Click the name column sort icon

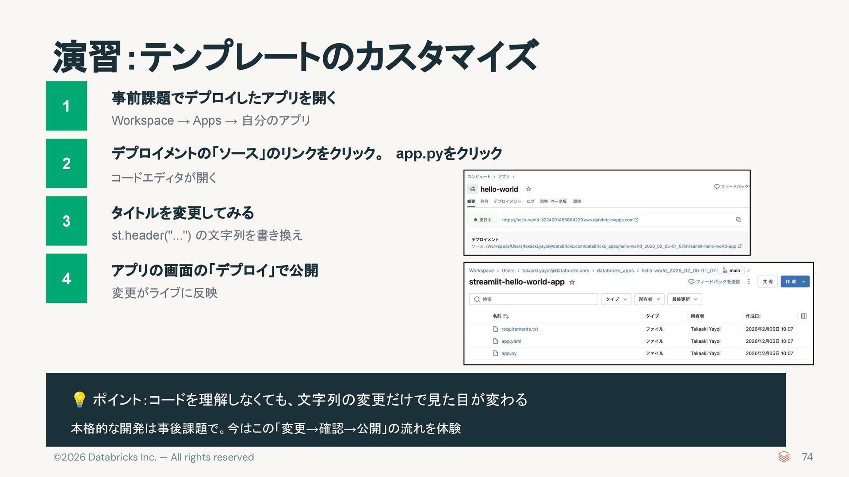506,316
